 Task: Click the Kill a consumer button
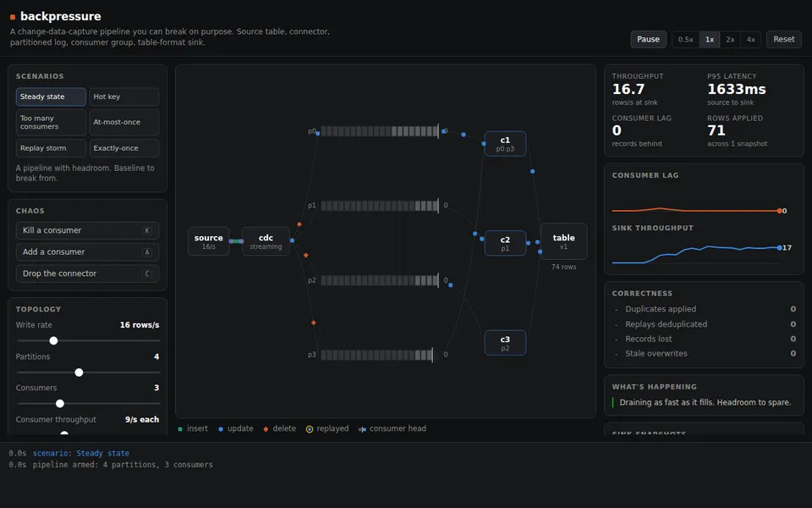(x=87, y=230)
